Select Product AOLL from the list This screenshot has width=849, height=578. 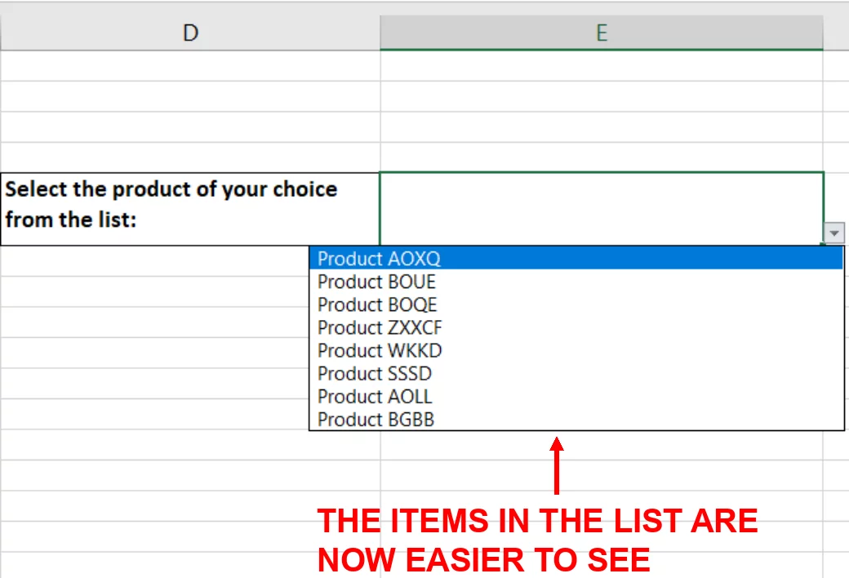[x=375, y=396]
